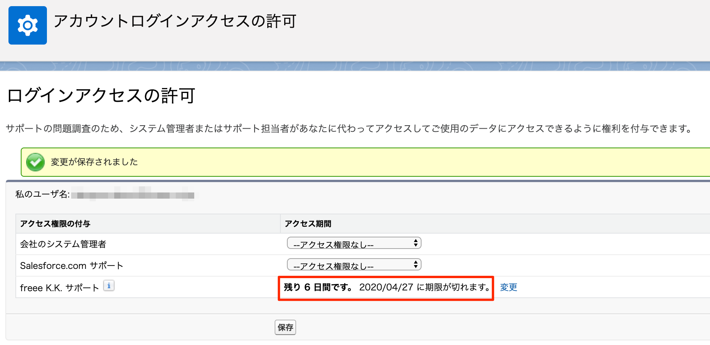
Task: Click the アクセス期間 column header
Action: tap(308, 224)
